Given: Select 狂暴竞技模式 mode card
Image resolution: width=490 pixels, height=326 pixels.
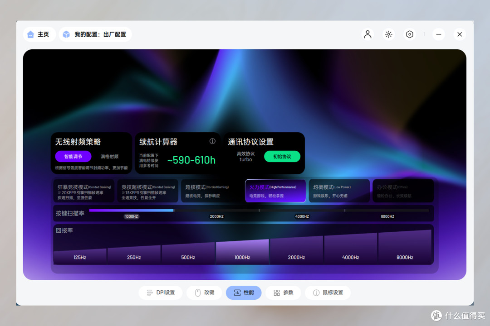Looking at the screenshot, I should pyautogui.click(x=84, y=191).
